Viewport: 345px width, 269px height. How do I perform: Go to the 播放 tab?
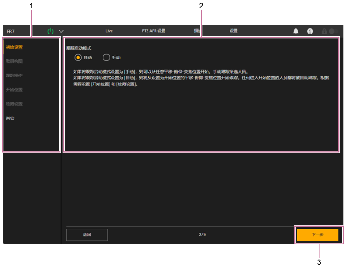(x=198, y=31)
